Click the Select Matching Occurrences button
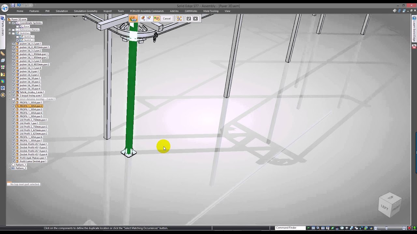Screen dimensions: 417x234 click(x=179, y=19)
